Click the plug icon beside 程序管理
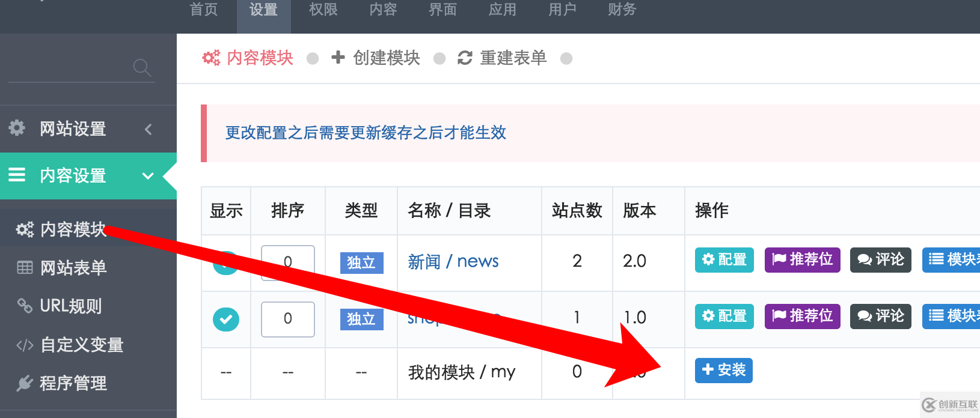Image resolution: width=980 pixels, height=418 pixels. tap(25, 383)
